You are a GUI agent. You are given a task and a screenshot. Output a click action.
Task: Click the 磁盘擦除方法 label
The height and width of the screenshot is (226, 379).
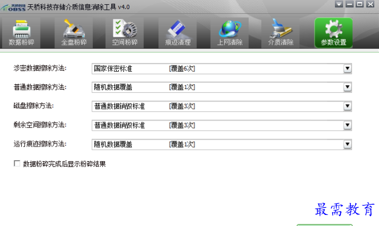[34, 106]
